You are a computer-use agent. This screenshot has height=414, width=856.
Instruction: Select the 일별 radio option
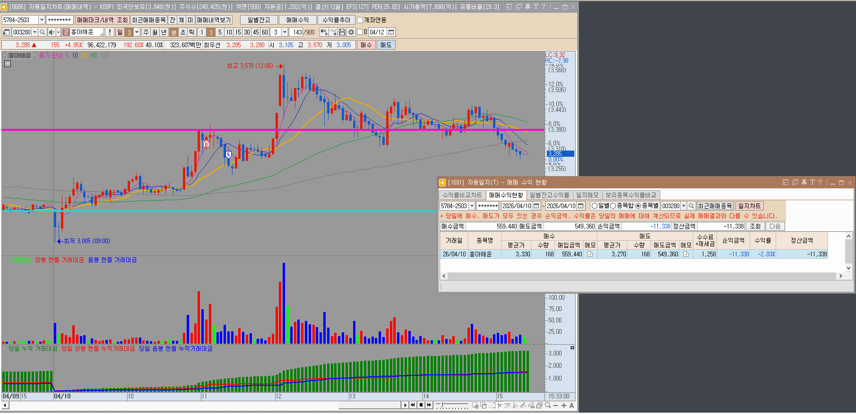coord(595,206)
